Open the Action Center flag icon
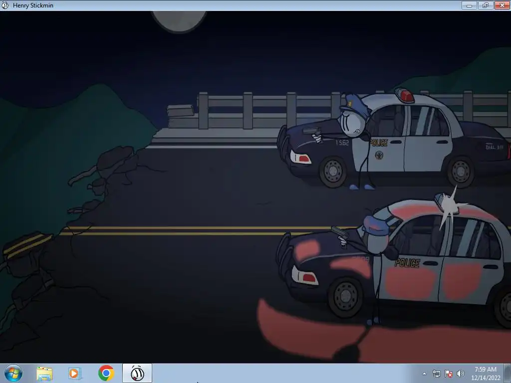The width and height of the screenshot is (511, 383). coord(449,374)
